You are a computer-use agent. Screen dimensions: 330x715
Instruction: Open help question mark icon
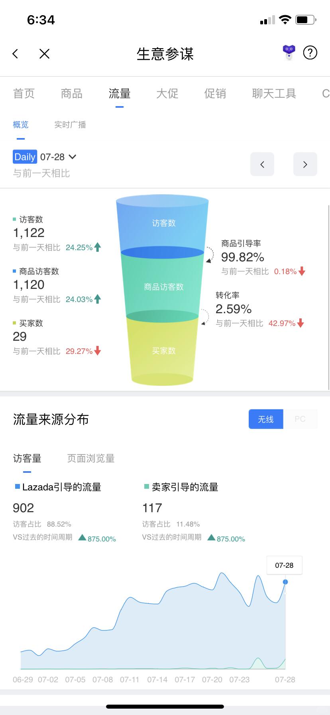310,52
